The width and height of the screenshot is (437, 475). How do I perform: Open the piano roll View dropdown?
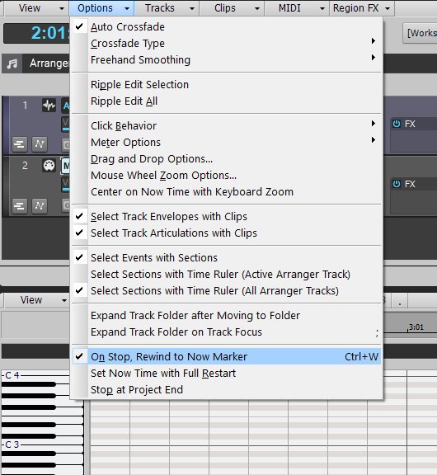[36, 300]
